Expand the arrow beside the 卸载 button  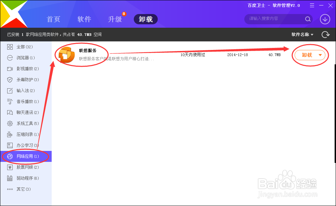[320, 55]
